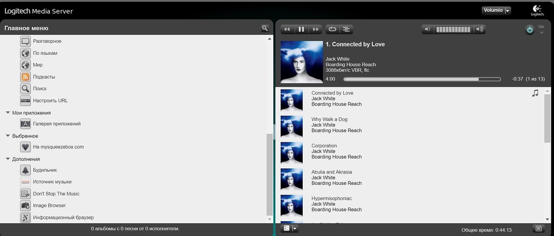Open the Подкасты RSS icon
The width and height of the screenshot is (554, 236).
pyautogui.click(x=25, y=77)
